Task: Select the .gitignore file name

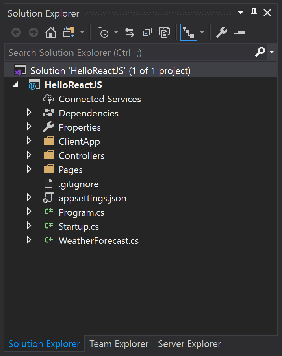Action: 79,184
